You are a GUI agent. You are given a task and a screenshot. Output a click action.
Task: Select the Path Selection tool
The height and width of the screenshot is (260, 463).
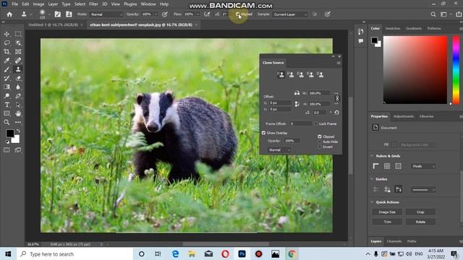(18, 105)
